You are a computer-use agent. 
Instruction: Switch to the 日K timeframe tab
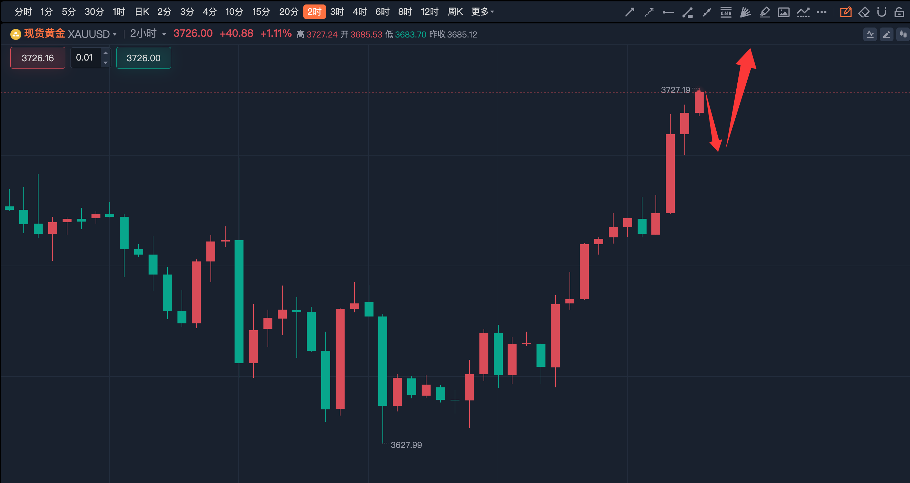coord(142,12)
